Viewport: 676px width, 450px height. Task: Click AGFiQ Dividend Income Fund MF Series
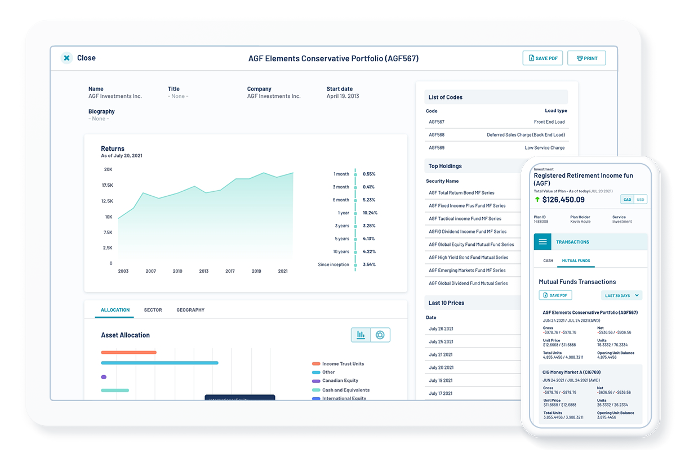[x=468, y=232]
